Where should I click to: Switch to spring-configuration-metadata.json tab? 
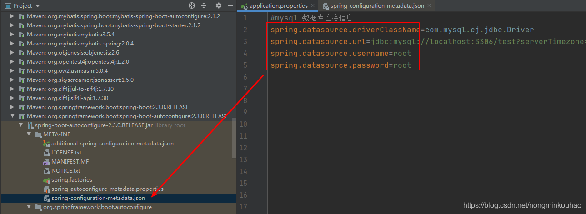click(x=377, y=6)
